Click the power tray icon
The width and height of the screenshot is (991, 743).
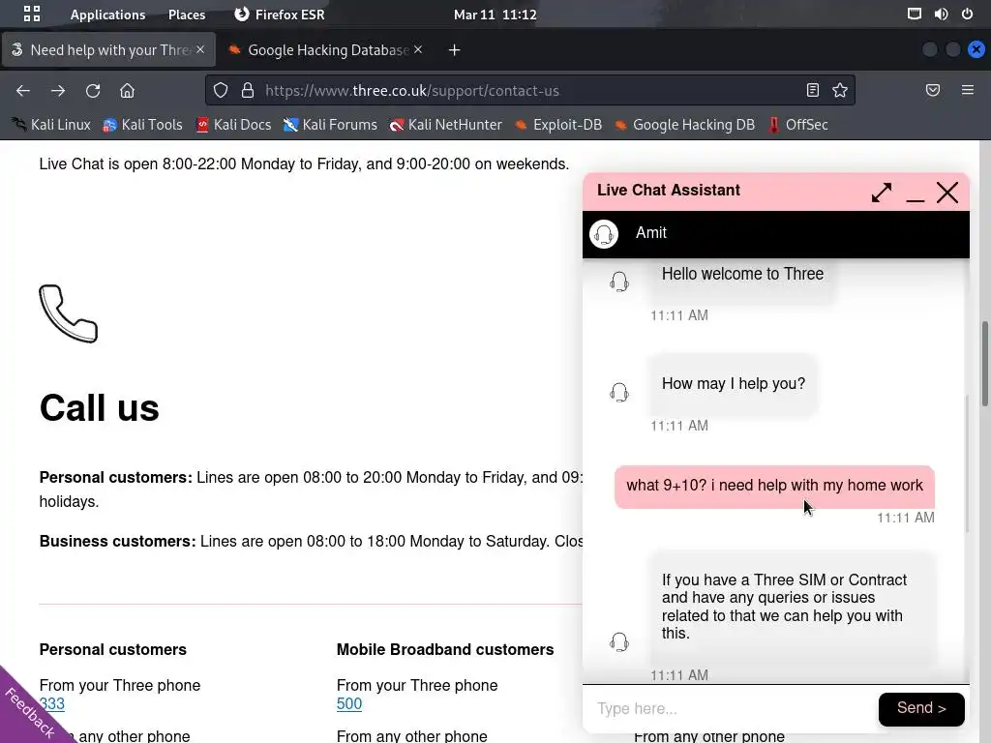(967, 14)
